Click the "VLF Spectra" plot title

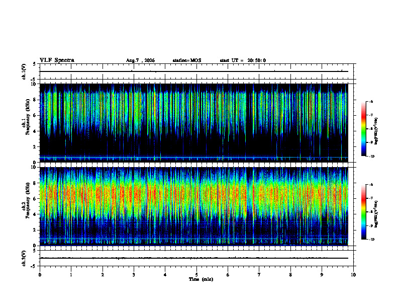click(57, 60)
